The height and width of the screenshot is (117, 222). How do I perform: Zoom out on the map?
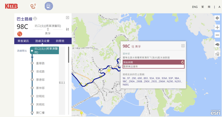click(x=217, y=35)
